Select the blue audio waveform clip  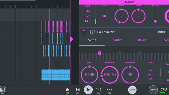(x=56, y=75)
